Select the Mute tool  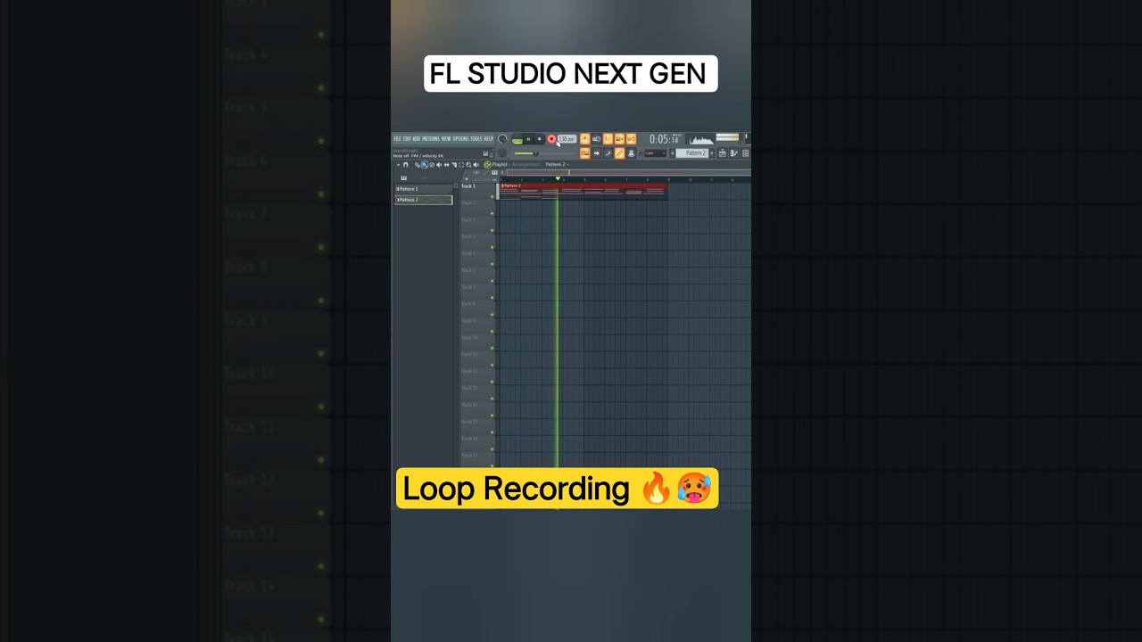pyautogui.click(x=439, y=165)
